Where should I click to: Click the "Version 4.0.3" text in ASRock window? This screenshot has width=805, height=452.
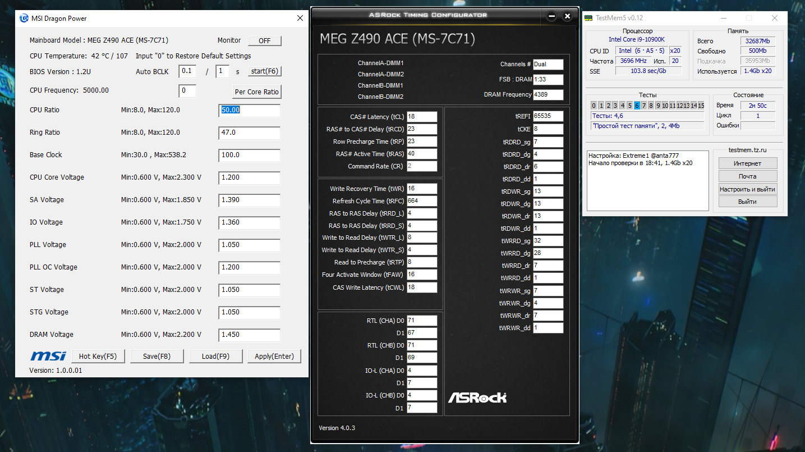pyautogui.click(x=337, y=428)
